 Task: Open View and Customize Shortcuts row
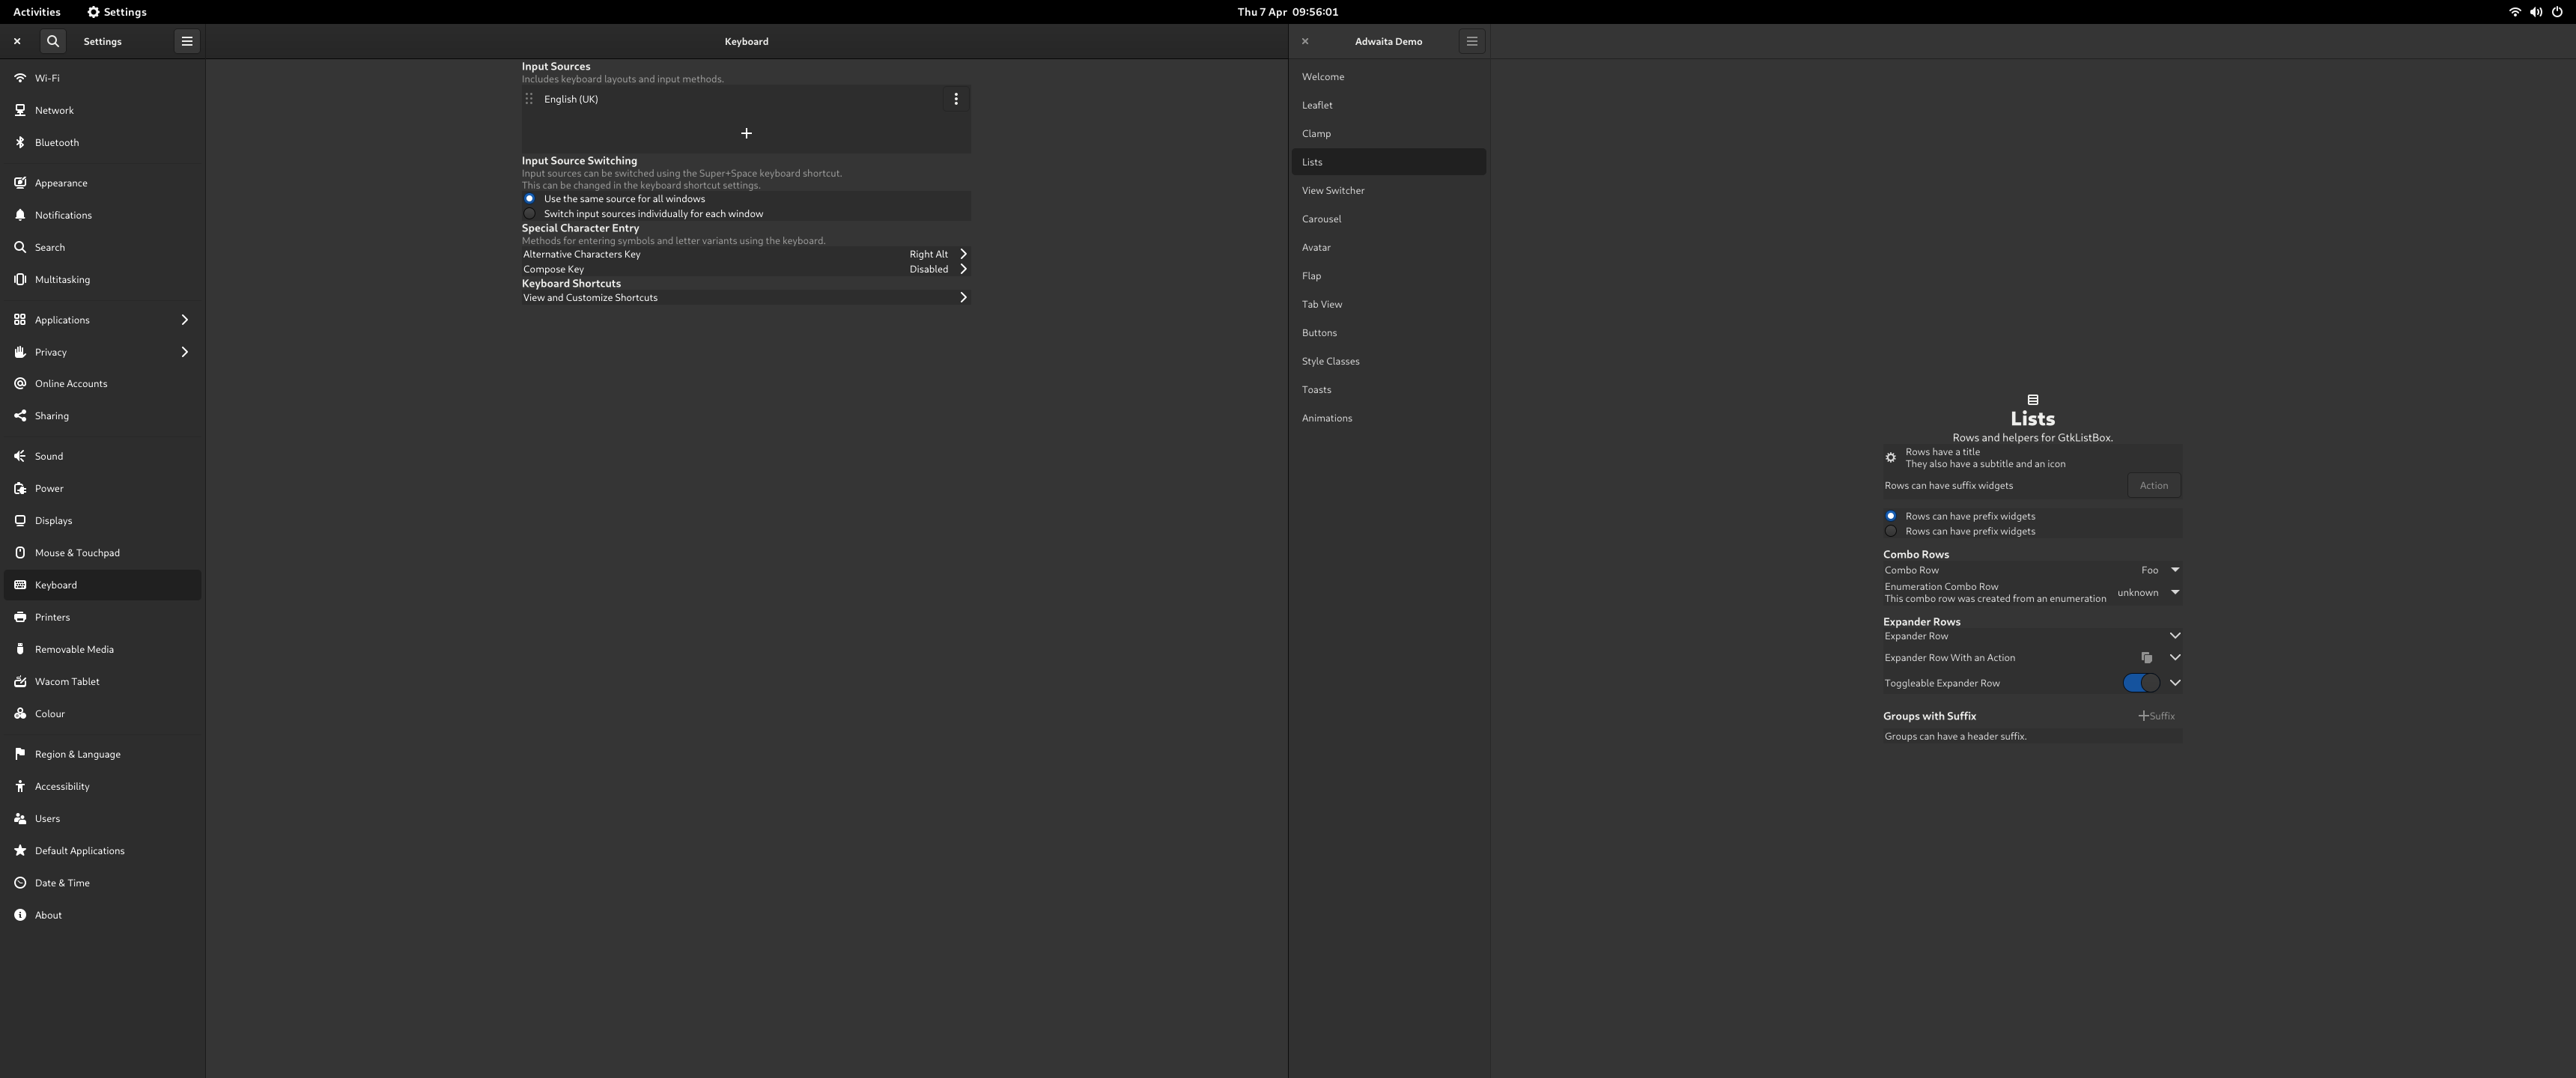[x=745, y=298]
